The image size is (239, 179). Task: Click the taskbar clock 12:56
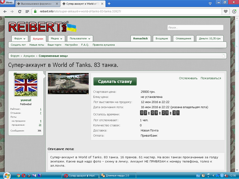[x=232, y=176]
